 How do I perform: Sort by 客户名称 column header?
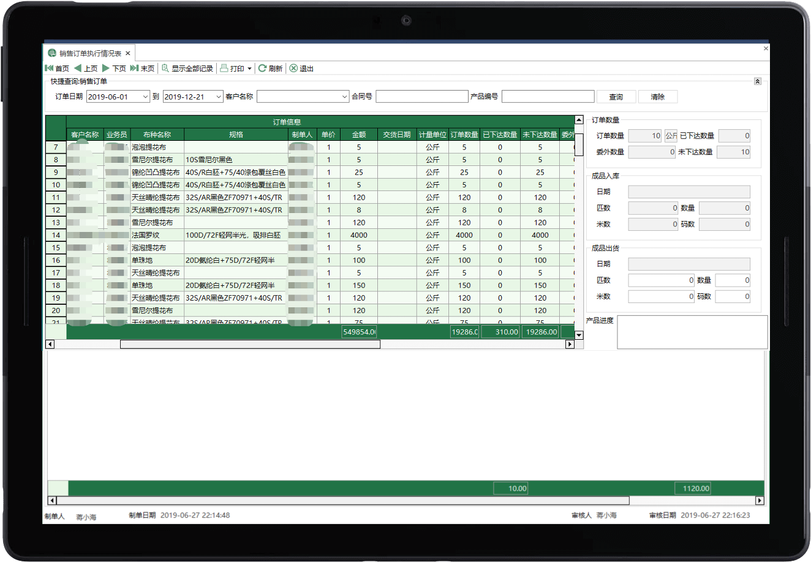pos(85,134)
